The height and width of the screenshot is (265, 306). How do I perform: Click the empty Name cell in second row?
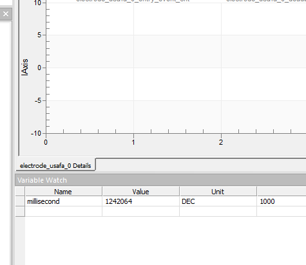(x=63, y=212)
